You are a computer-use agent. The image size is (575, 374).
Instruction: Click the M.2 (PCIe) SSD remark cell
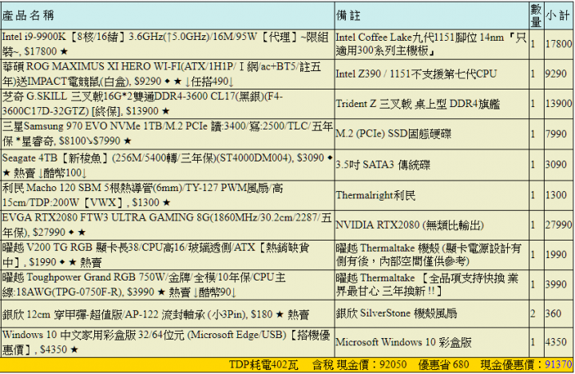pyautogui.click(x=431, y=133)
